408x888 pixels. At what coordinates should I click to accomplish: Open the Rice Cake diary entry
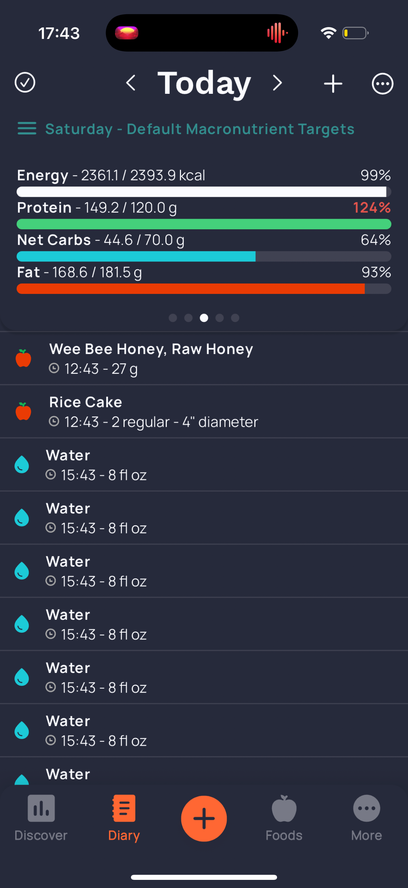[x=204, y=411]
